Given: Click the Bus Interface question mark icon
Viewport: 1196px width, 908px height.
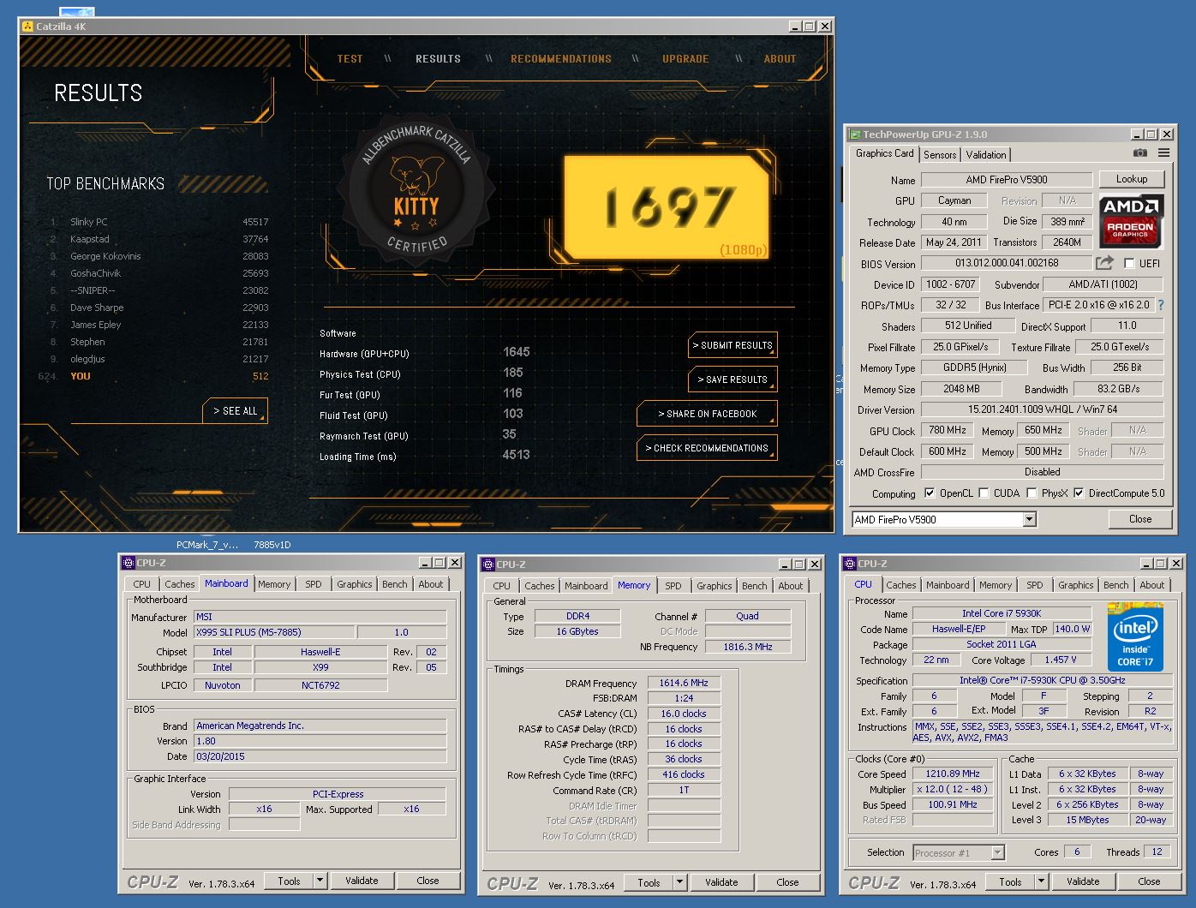Looking at the screenshot, I should [x=1161, y=305].
